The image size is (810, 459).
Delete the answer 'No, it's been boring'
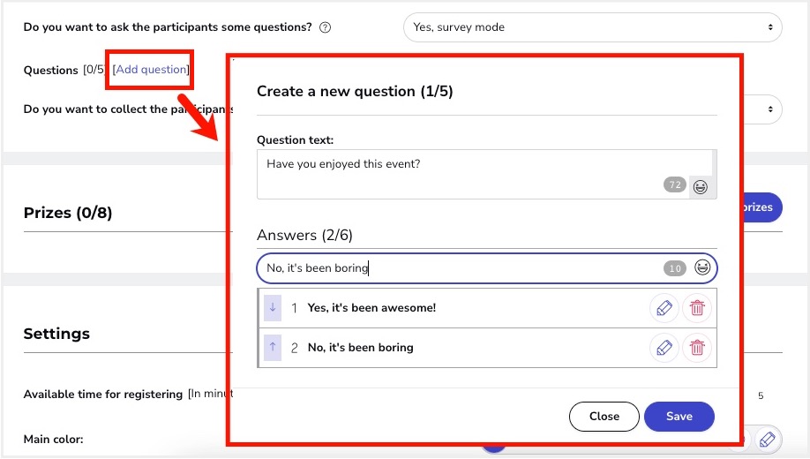tap(697, 348)
